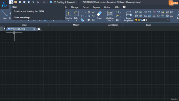The image size is (179, 101).
Task: Open print preview from the quick access toolbar
Action: coord(33,2)
